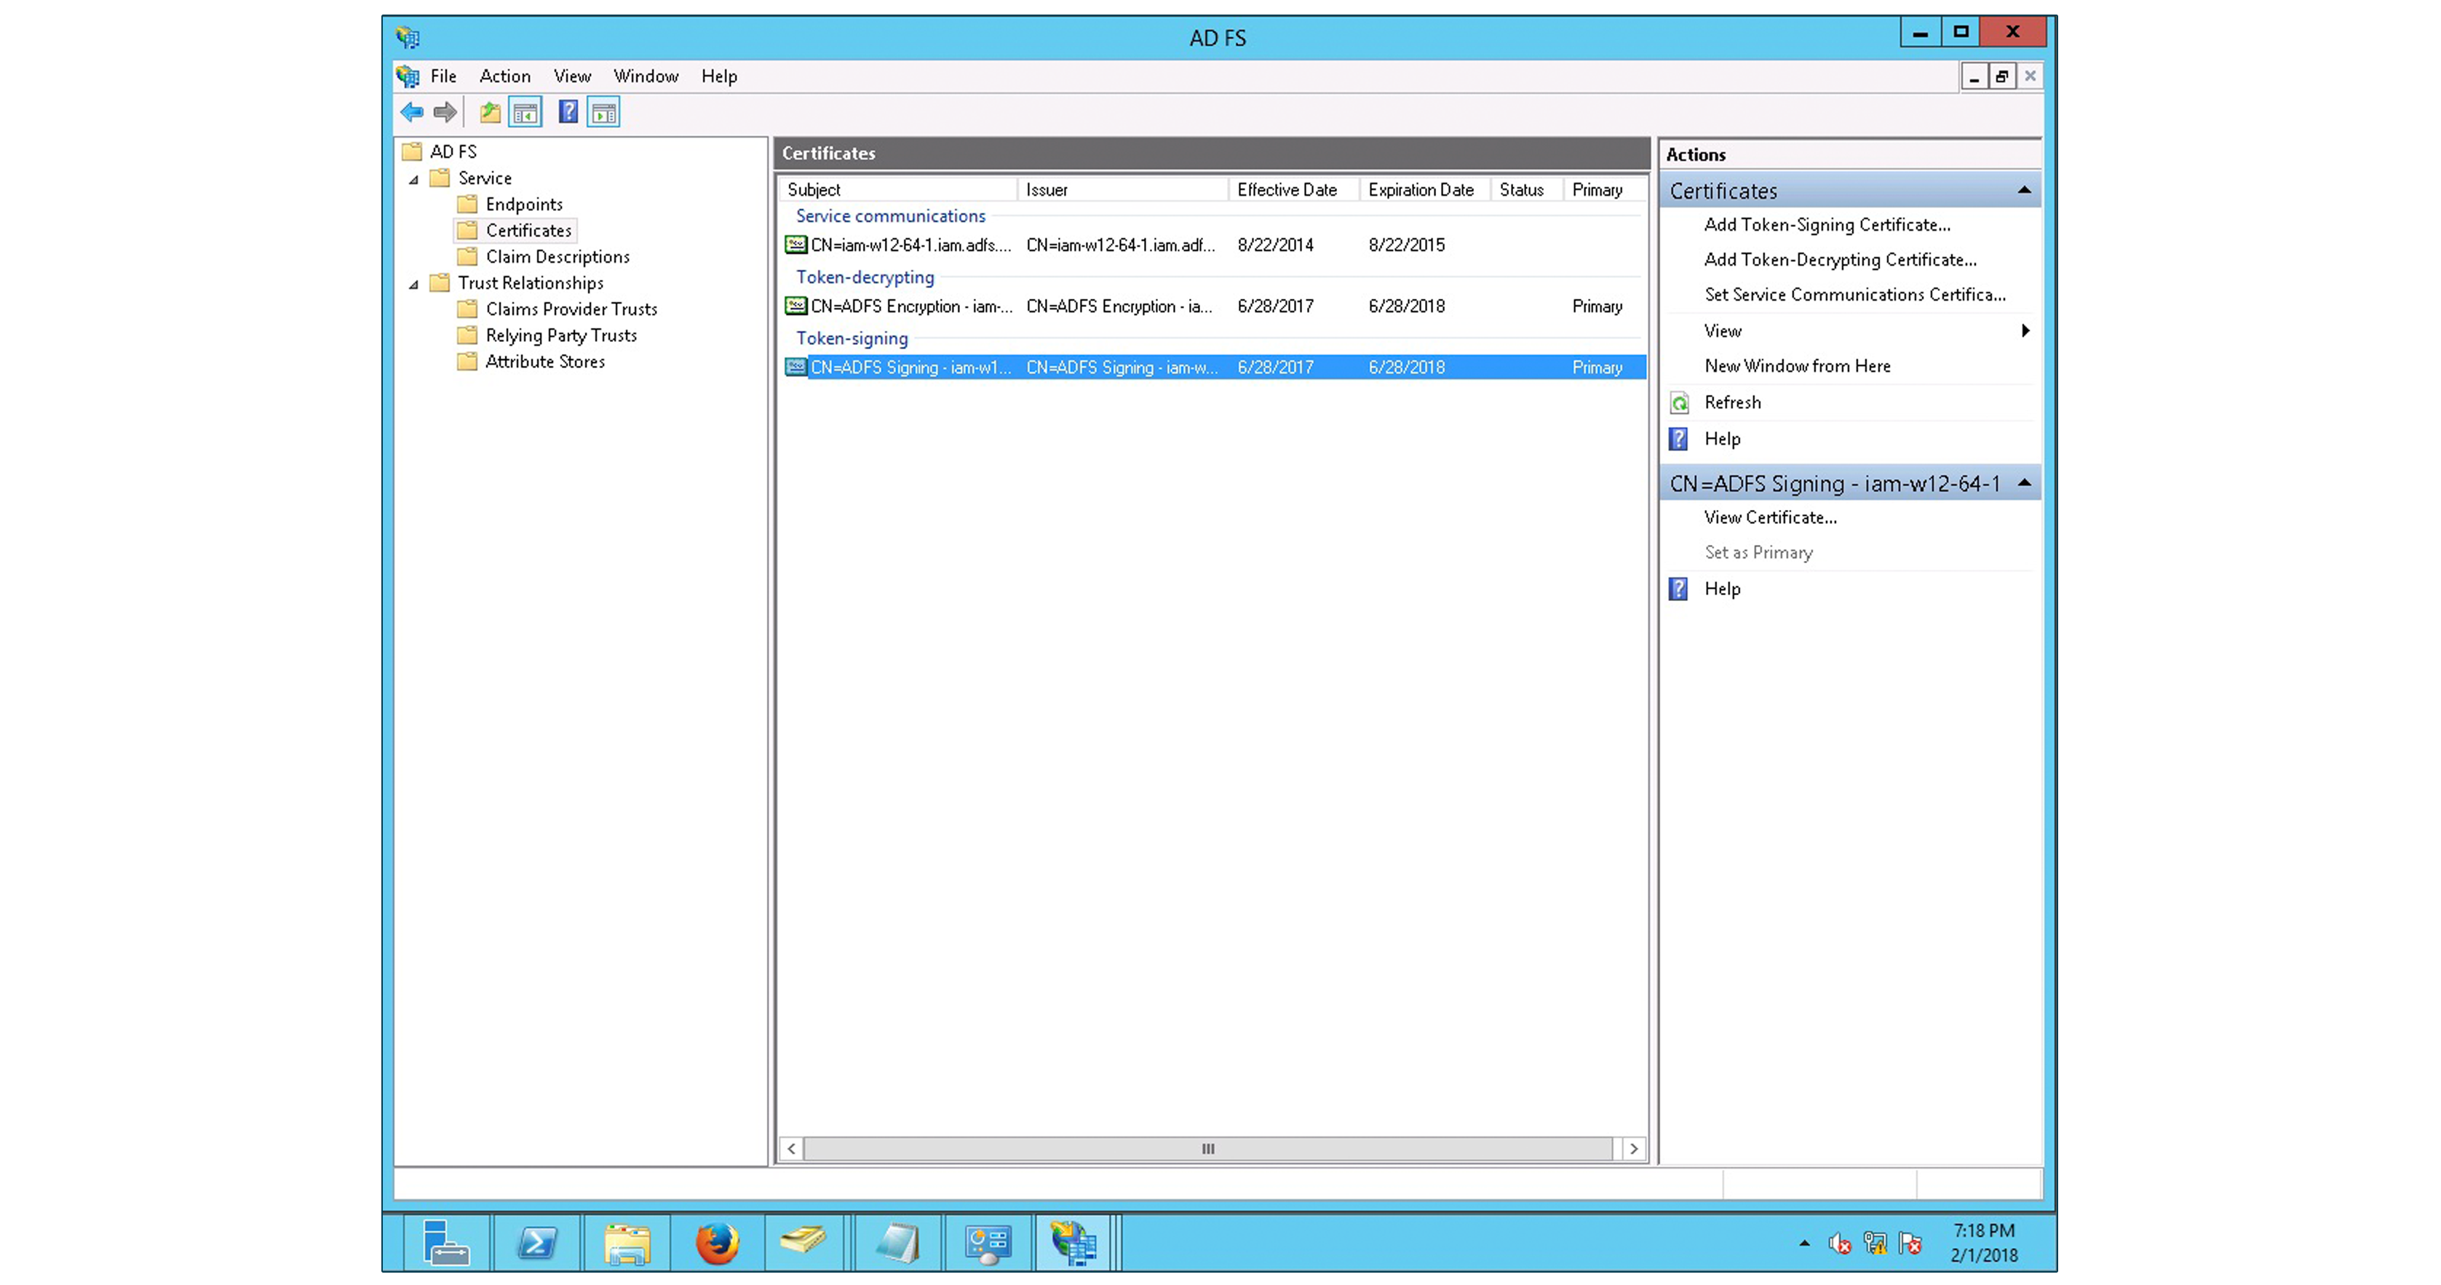This screenshot has height=1285, width=2441.
Task: Click the Help icon under ADFS Signing actions
Action: pyautogui.click(x=1678, y=589)
